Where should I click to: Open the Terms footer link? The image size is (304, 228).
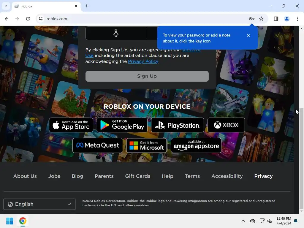pyautogui.click(x=192, y=176)
